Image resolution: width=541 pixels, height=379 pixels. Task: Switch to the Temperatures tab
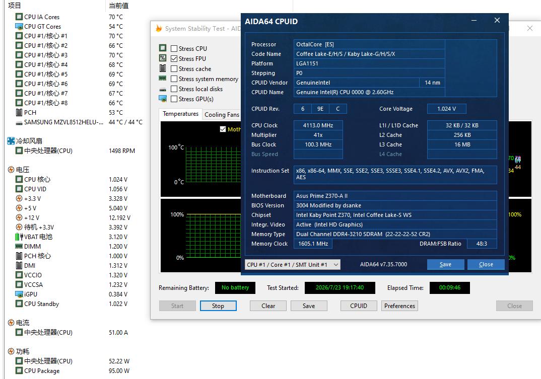180,114
